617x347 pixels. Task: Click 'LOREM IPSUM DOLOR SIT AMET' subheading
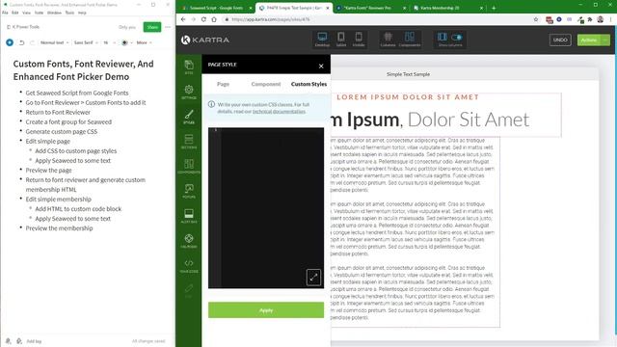(408, 96)
